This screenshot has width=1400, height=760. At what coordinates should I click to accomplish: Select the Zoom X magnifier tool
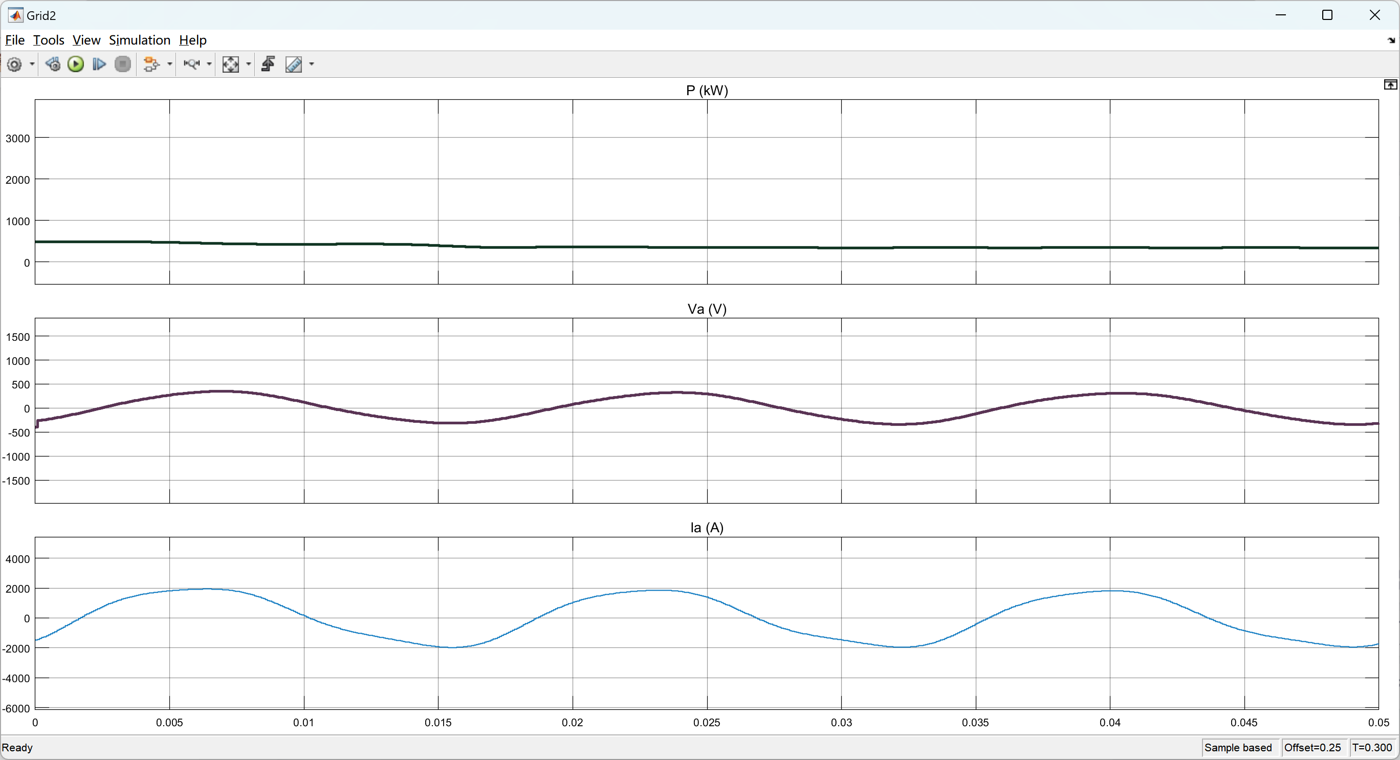tap(191, 64)
